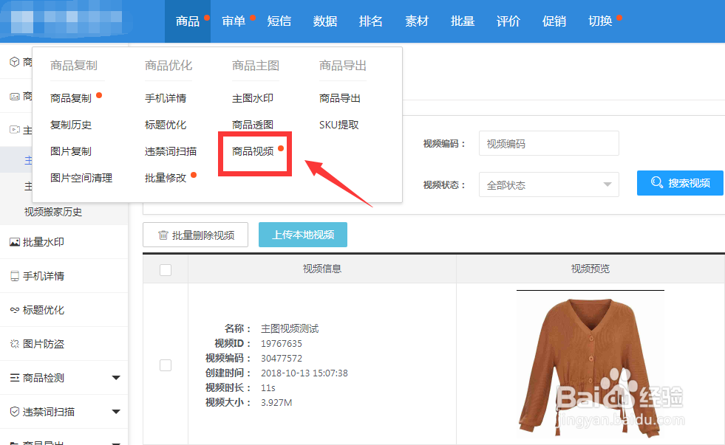The height and width of the screenshot is (445, 725).
Task: Open the 数据 item in top navigation
Action: [x=324, y=21]
